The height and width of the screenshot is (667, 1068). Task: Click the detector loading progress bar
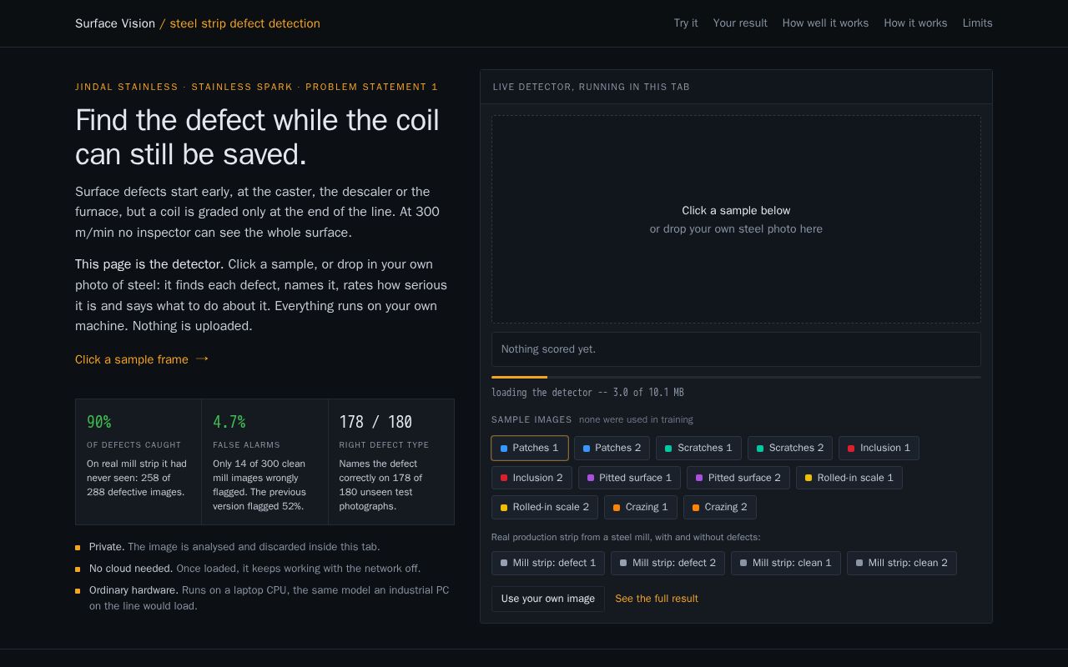(x=736, y=378)
